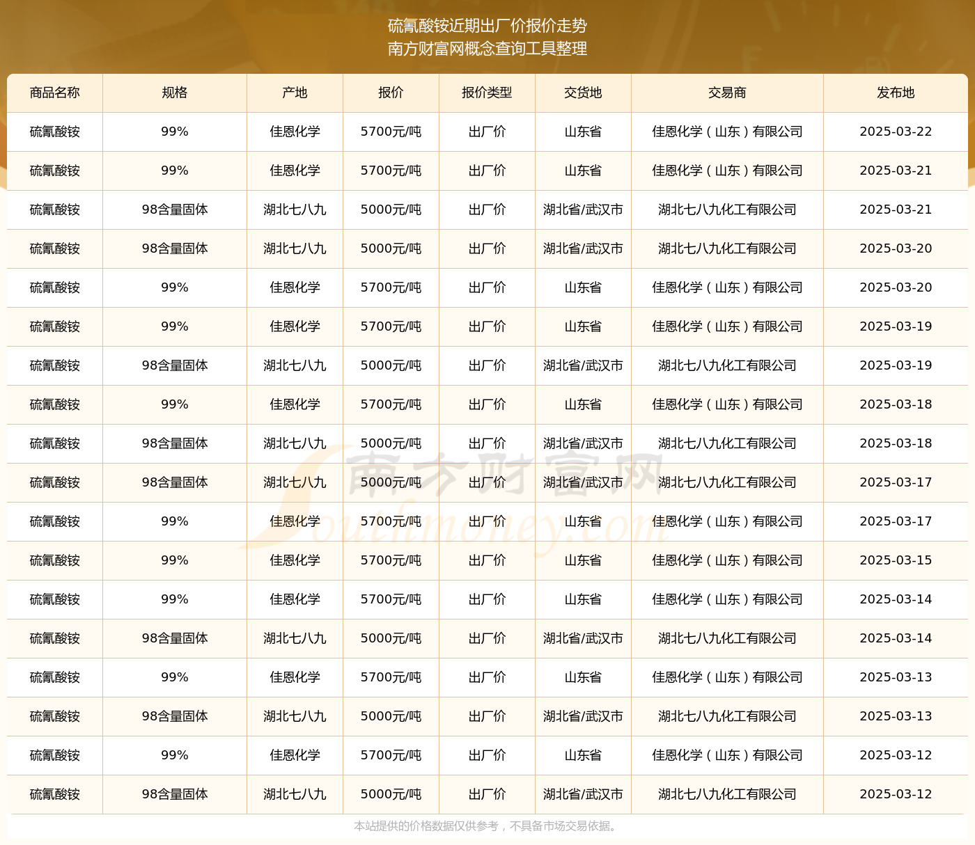The width and height of the screenshot is (975, 845).
Task: Click 山东省 in the 2025-03-15 row
Action: 583,560
